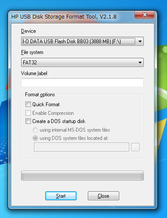Click the window title HP USB Disk Storage Format Tool
The height and width of the screenshot is (218, 167).
point(64,17)
